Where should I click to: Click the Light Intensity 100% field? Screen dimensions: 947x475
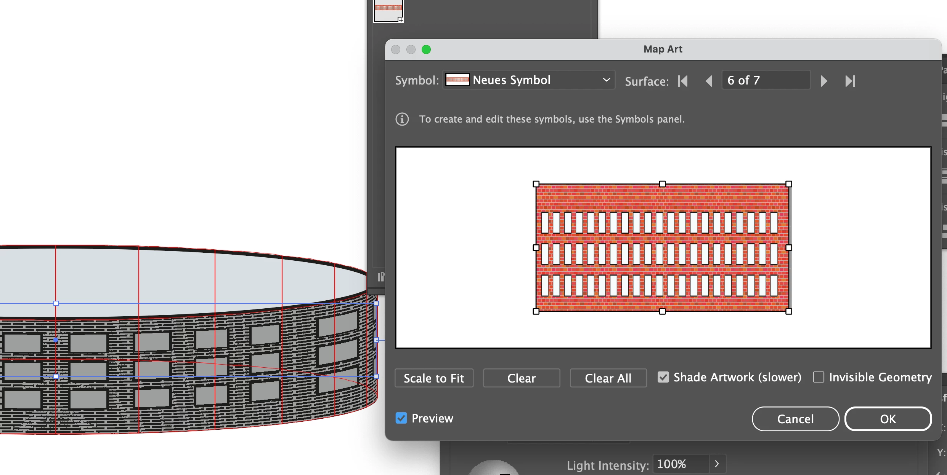click(x=681, y=464)
